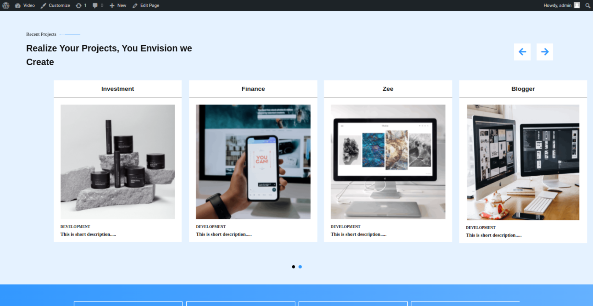
Task: Click the next slide right arrow
Action: pyautogui.click(x=545, y=52)
